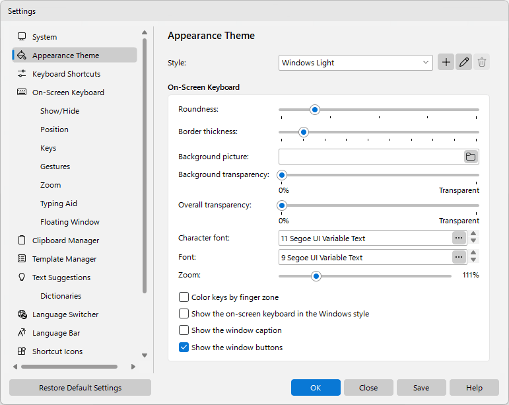Click the Shortcut Icons grid icon

[x=22, y=351]
